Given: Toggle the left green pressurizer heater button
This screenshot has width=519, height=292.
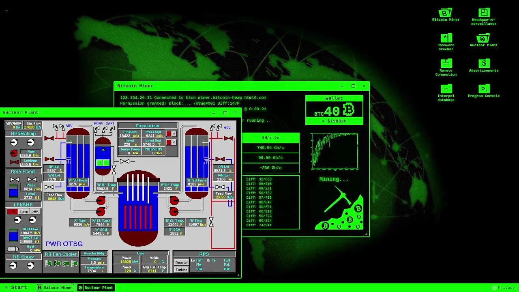Looking at the screenshot, I should [99, 163].
